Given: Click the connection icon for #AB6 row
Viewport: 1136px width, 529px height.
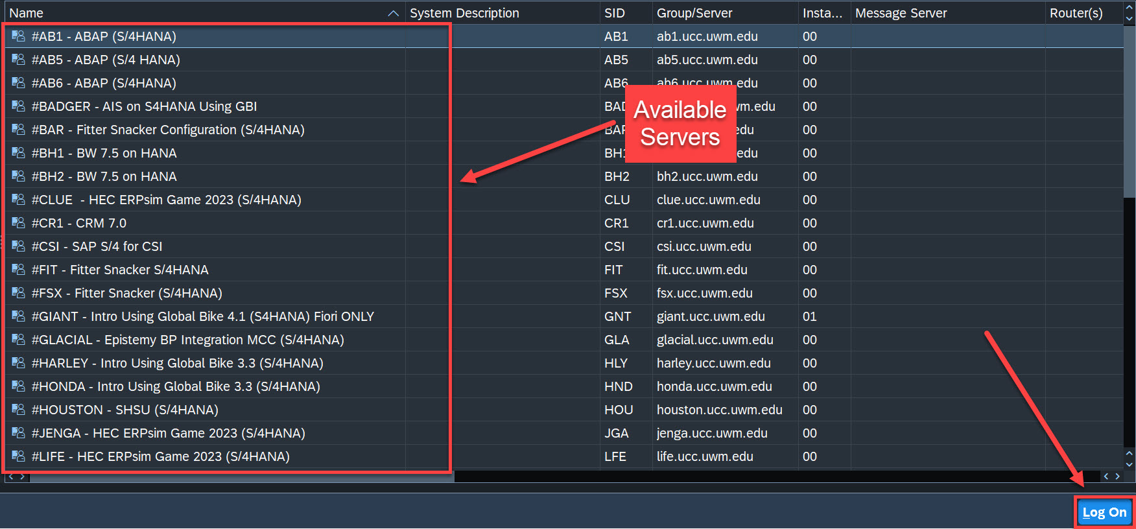Looking at the screenshot, I should point(18,83).
